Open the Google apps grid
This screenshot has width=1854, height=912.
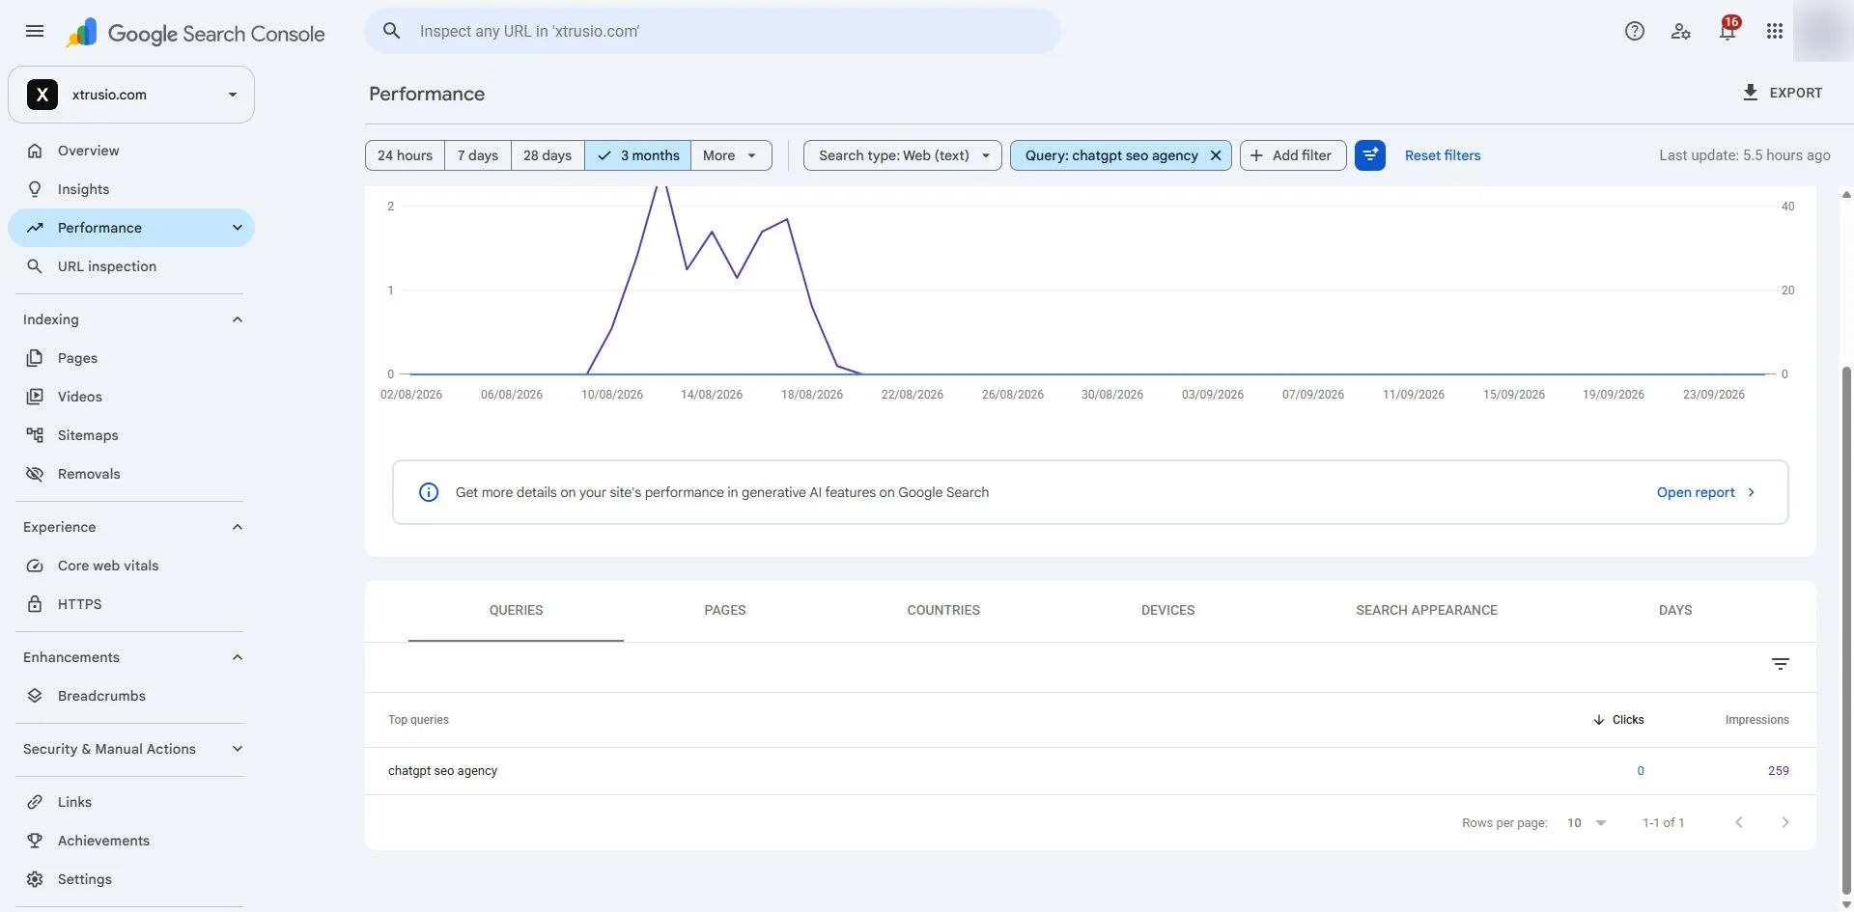point(1774,31)
